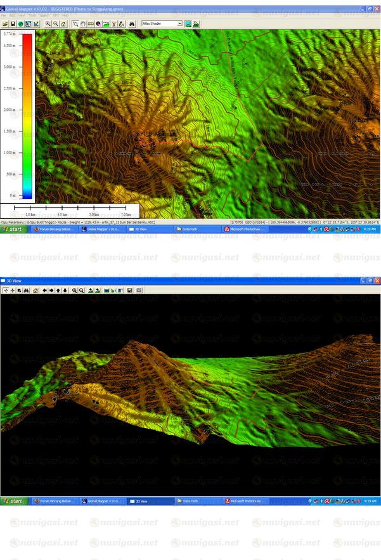
Task: Select the Zoom tool in main toolbar
Action: pyautogui.click(x=75, y=23)
